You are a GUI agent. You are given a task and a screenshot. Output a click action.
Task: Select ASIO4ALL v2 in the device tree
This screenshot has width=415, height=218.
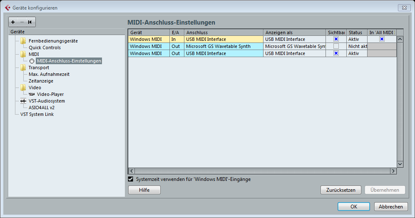click(42, 108)
